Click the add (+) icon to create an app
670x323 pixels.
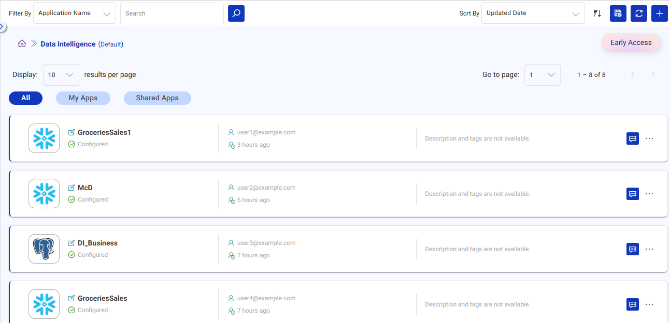(x=659, y=13)
